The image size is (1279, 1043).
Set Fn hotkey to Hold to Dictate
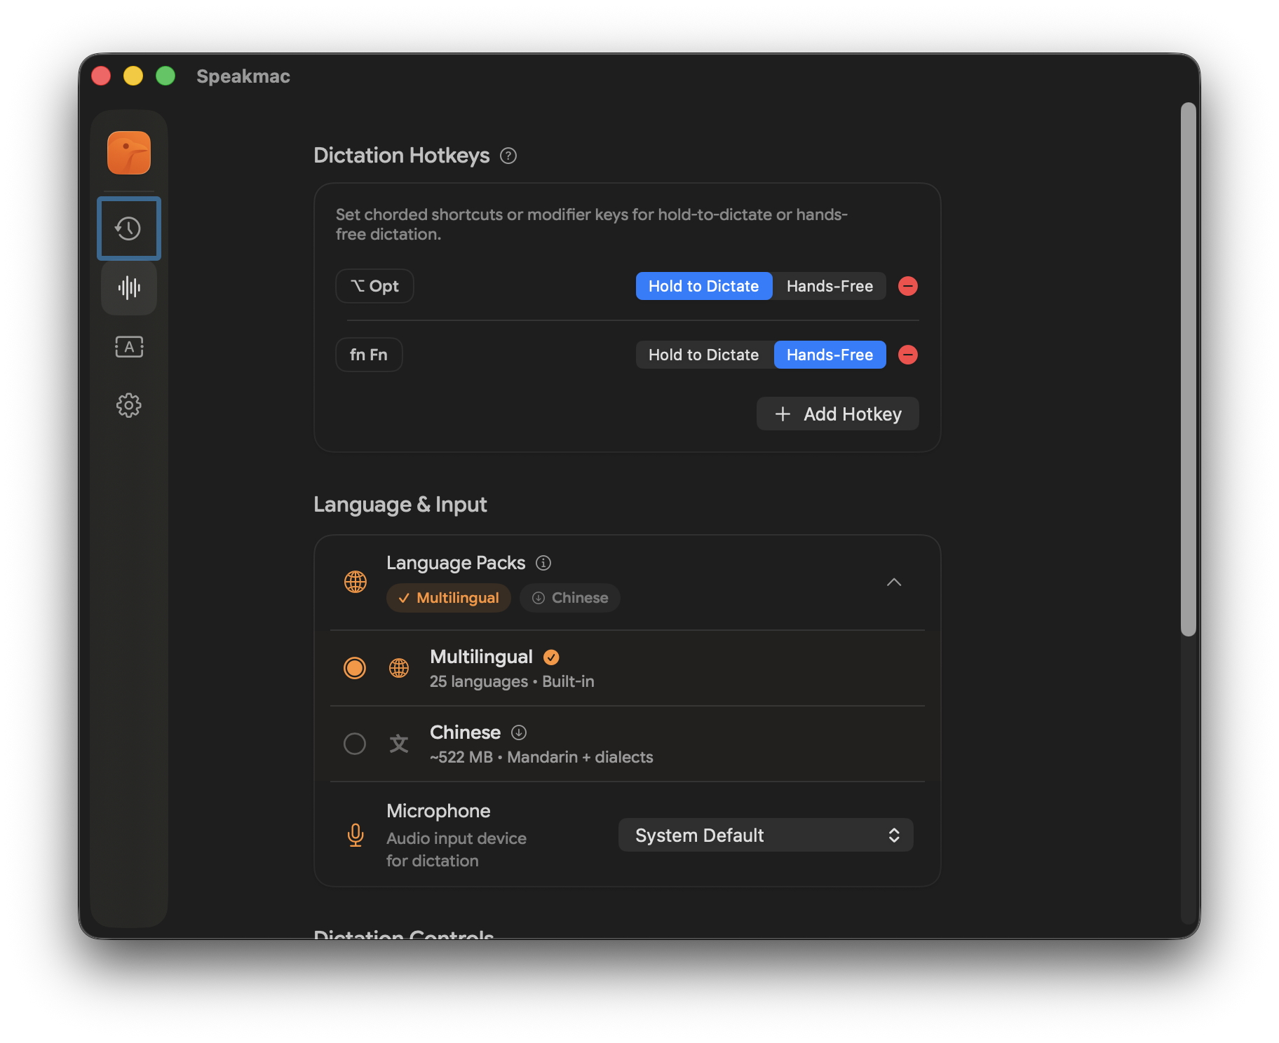704,355
